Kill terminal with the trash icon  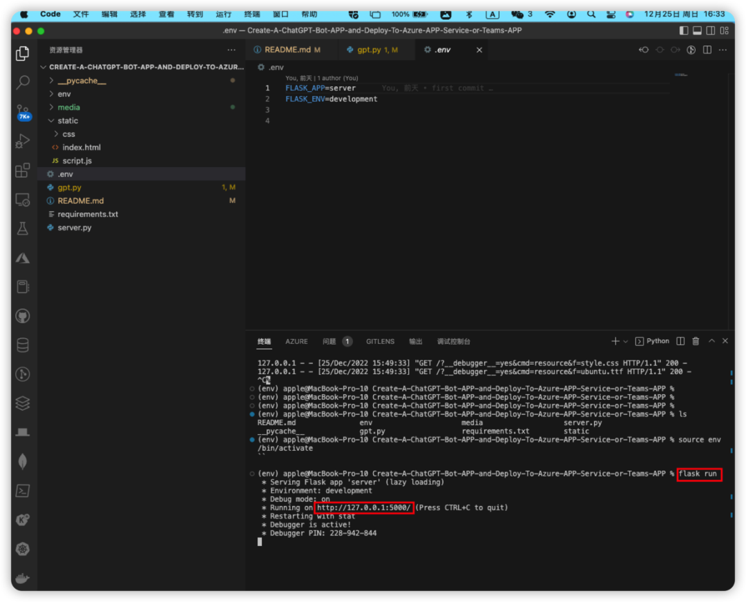(696, 342)
